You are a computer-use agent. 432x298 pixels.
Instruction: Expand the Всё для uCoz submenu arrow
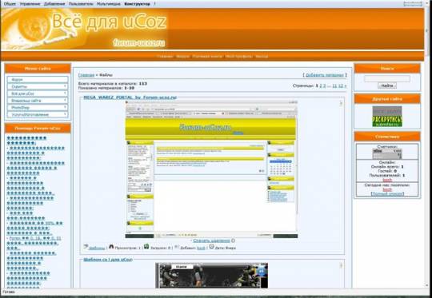66,93
